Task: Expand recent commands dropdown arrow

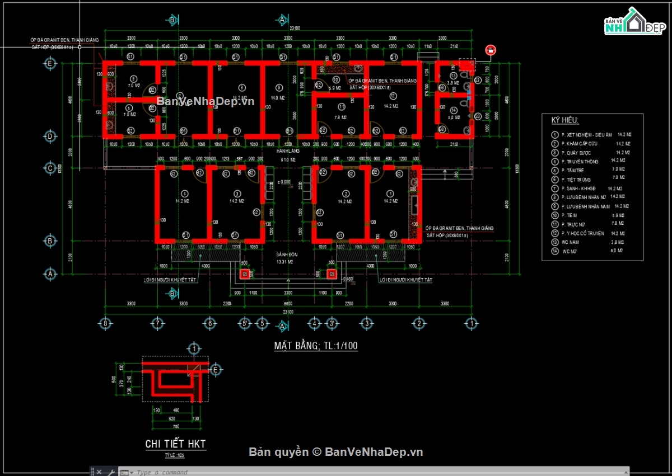Action: pyautogui.click(x=131, y=473)
